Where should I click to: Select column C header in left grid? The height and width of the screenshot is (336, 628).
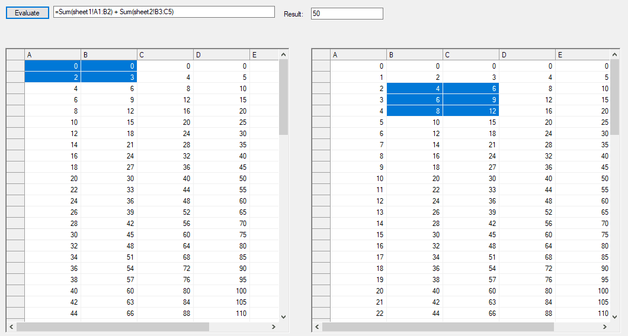click(165, 55)
